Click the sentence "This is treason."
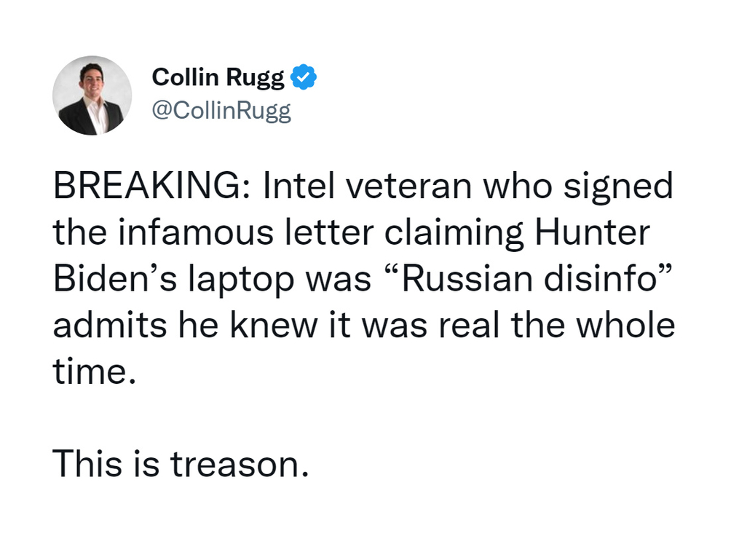Image resolution: width=739 pixels, height=539 pixels. pyautogui.click(x=181, y=463)
